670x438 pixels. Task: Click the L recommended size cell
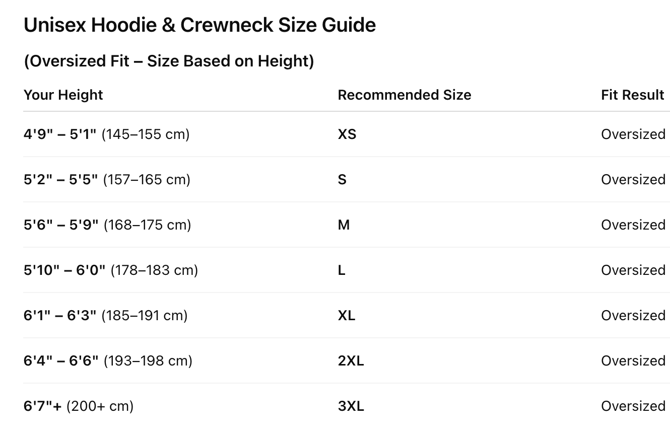click(x=342, y=270)
